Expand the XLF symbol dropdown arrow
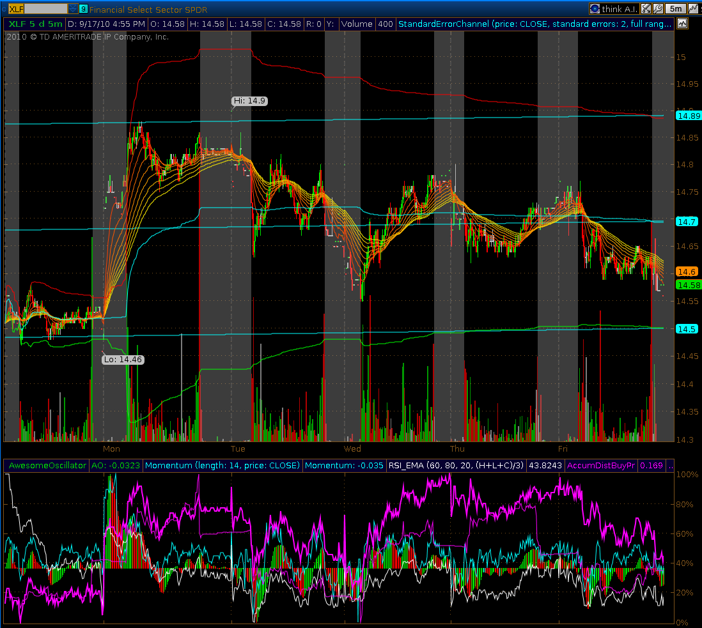Image resolution: width=702 pixels, height=628 pixels. 73,9
